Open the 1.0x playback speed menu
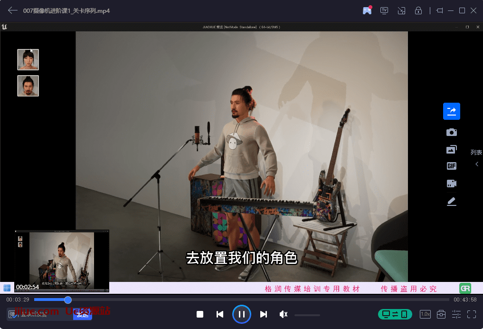Screen dimensions: 483x329 [x=425, y=314]
